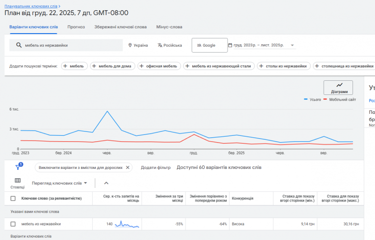The height and width of the screenshot is (240, 375).
Task: Click the Діаграми chart icon button
Action: tap(338, 88)
